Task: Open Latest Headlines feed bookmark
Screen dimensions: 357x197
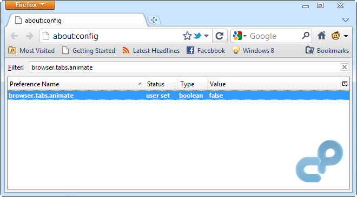Action: pyautogui.click(x=151, y=50)
